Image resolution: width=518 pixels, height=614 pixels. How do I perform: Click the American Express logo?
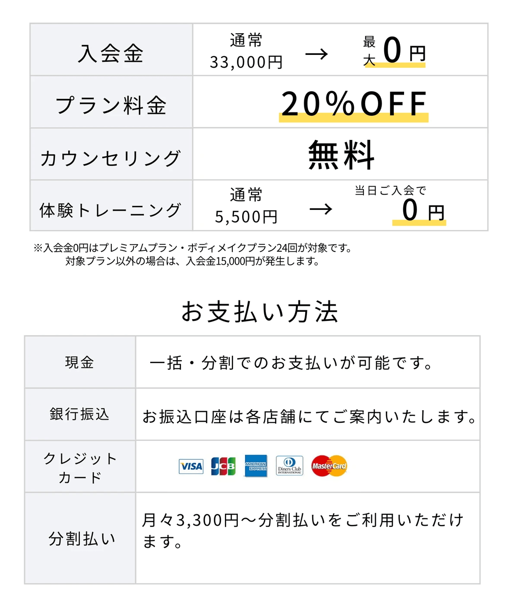click(x=256, y=466)
